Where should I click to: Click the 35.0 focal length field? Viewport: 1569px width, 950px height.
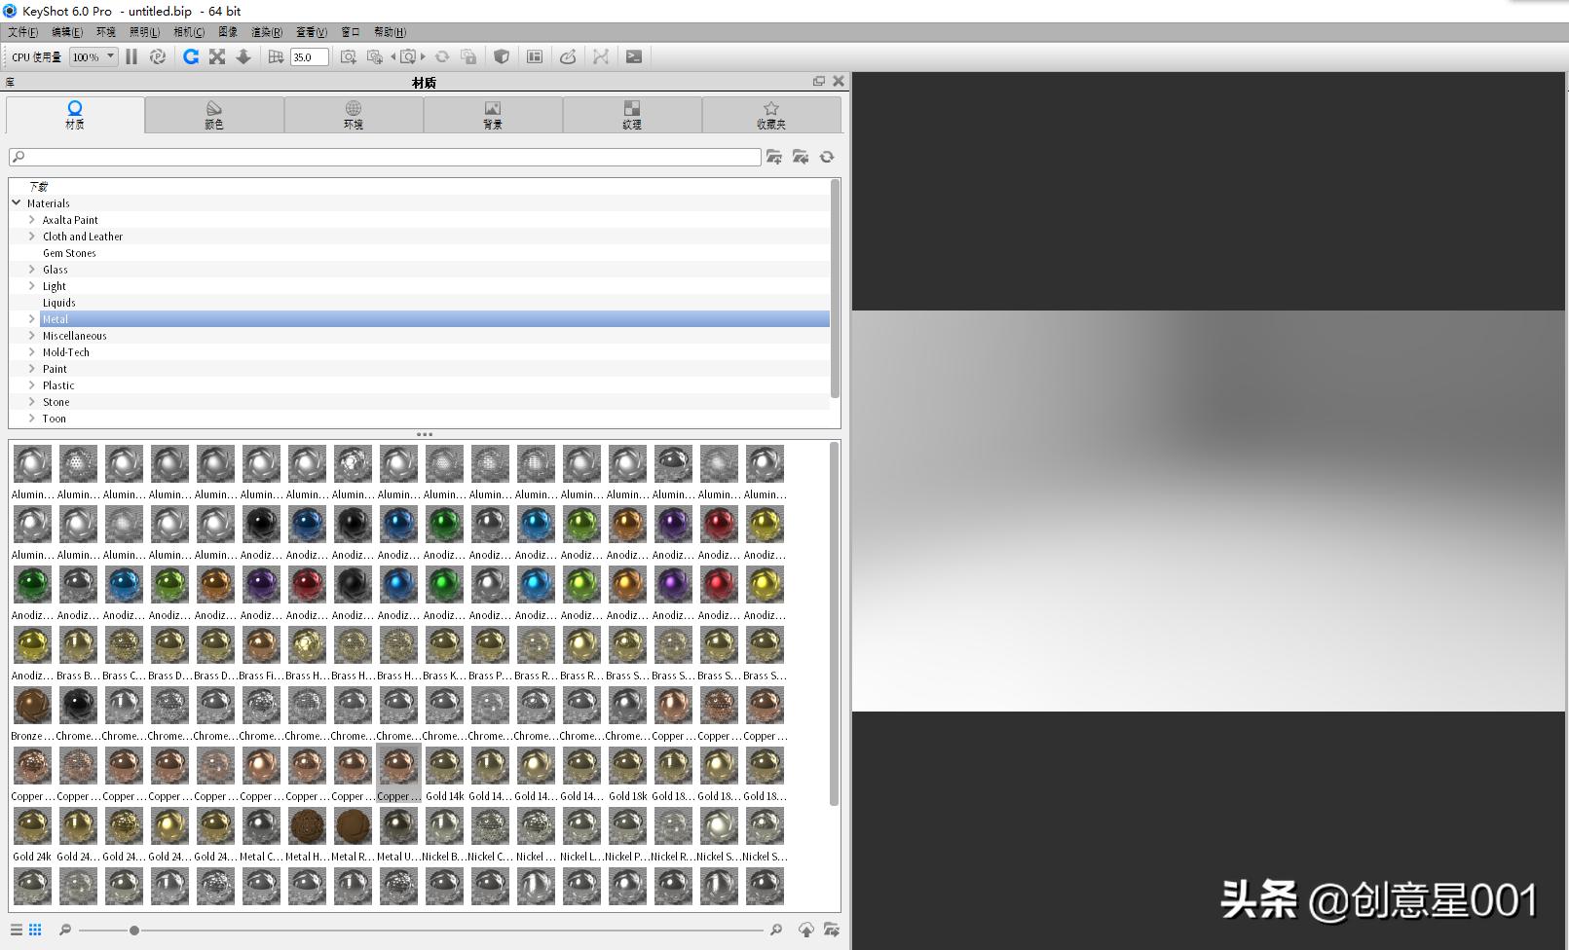coord(309,56)
